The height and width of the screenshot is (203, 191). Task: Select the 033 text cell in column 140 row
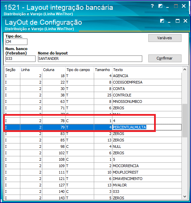[147, 191]
